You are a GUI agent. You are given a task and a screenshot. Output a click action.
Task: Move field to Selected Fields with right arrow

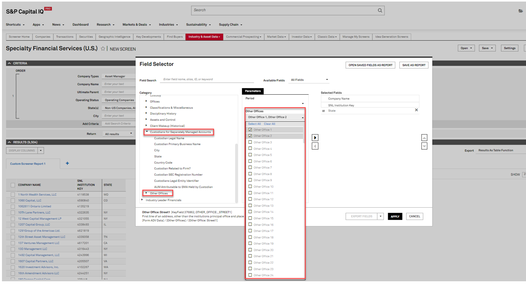point(315,138)
